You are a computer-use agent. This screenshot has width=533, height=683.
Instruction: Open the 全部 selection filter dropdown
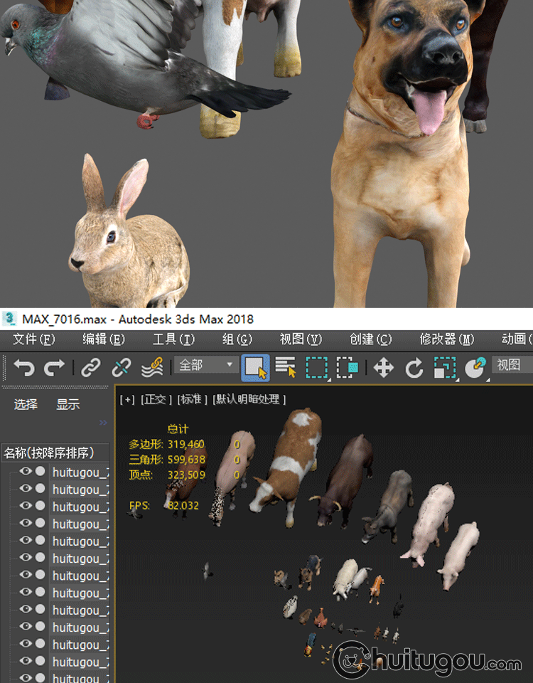point(206,365)
